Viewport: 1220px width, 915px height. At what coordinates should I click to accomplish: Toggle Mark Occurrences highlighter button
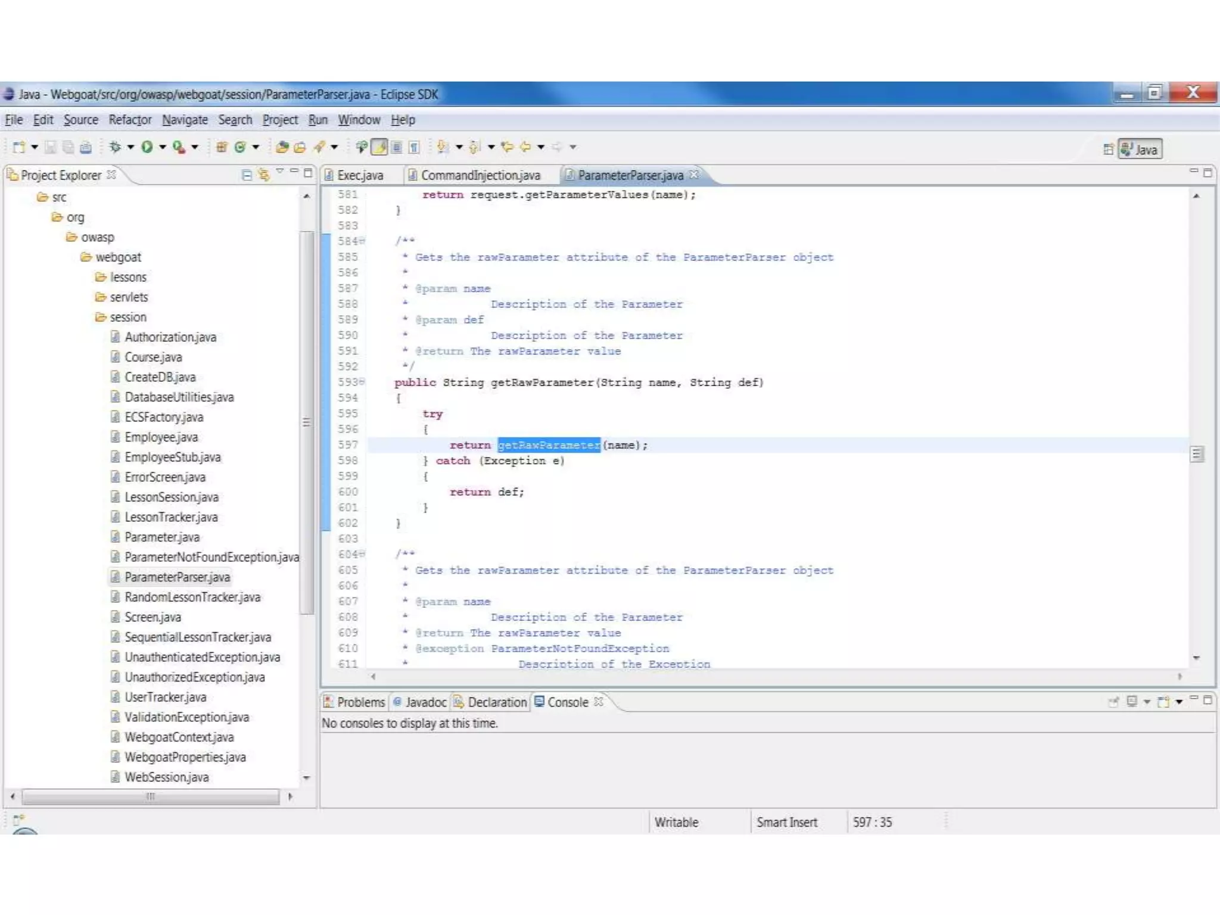[379, 147]
